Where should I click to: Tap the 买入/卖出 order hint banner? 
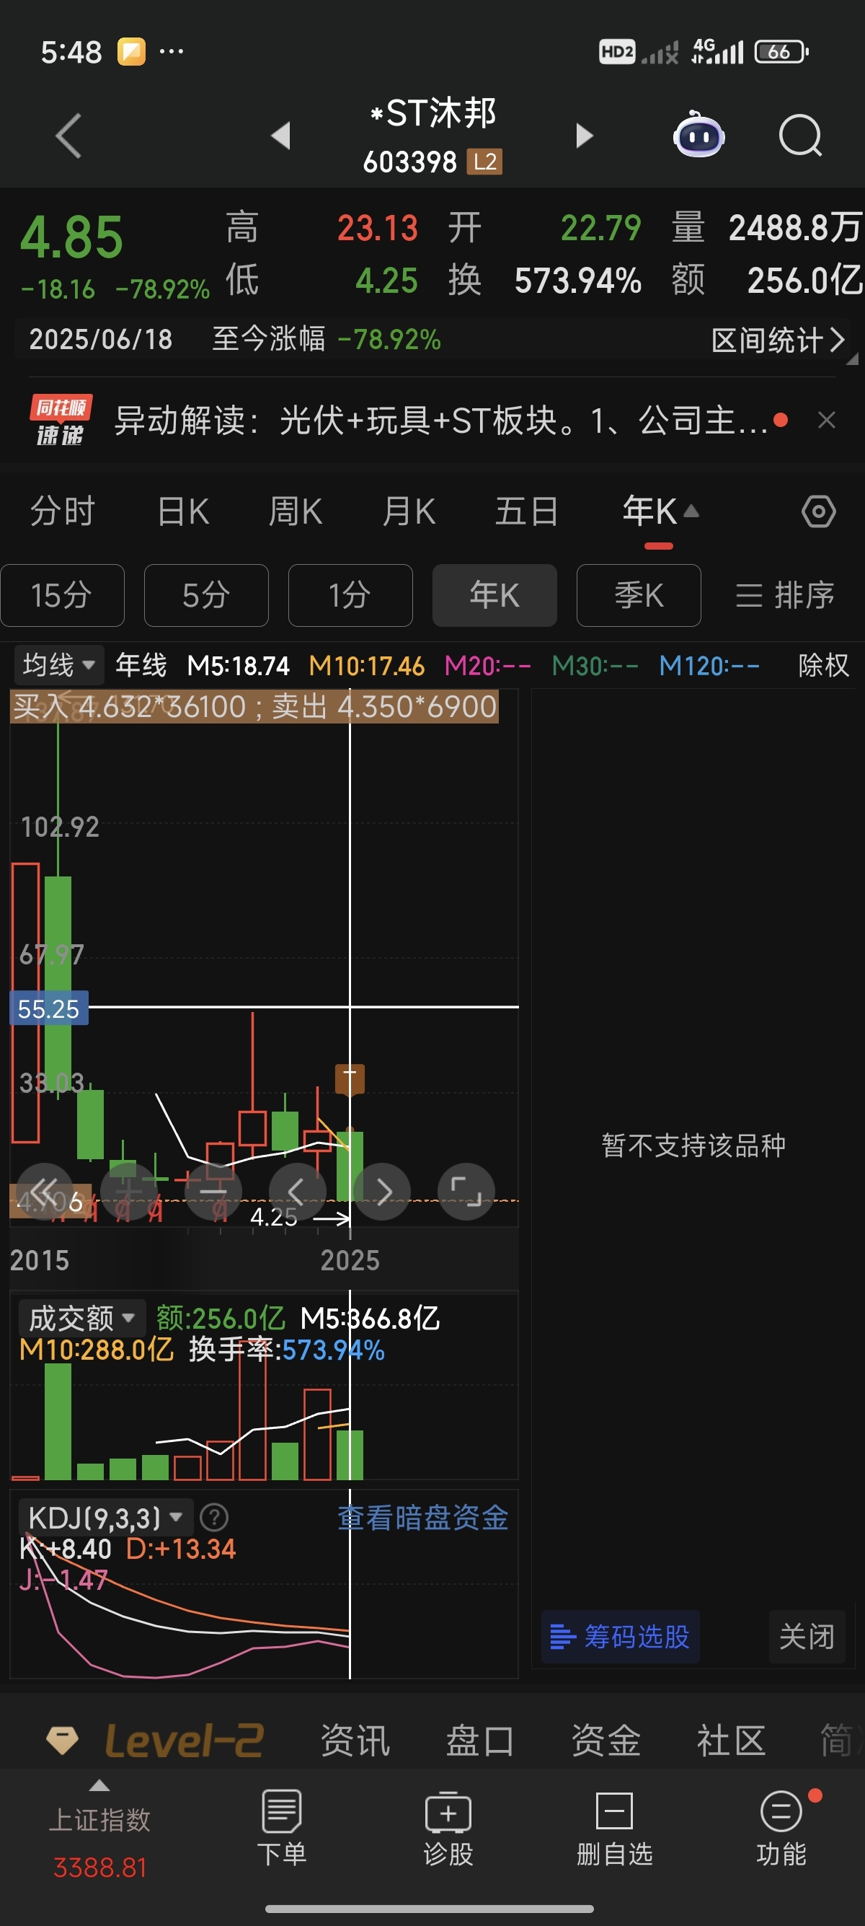tap(254, 705)
